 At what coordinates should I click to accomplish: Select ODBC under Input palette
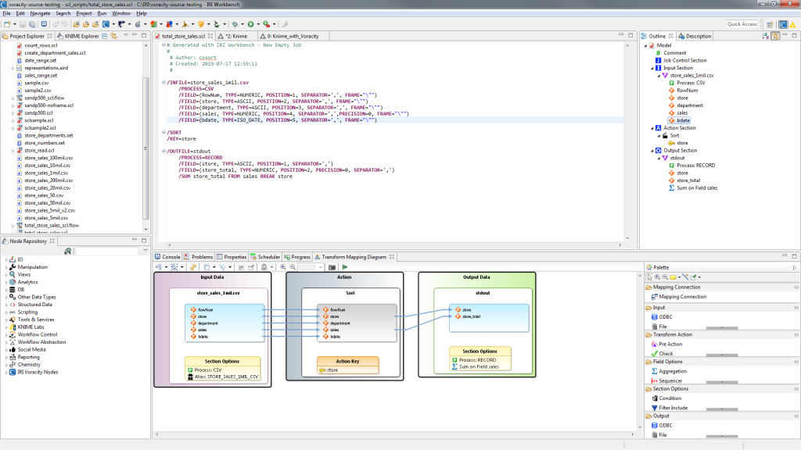pos(662,317)
